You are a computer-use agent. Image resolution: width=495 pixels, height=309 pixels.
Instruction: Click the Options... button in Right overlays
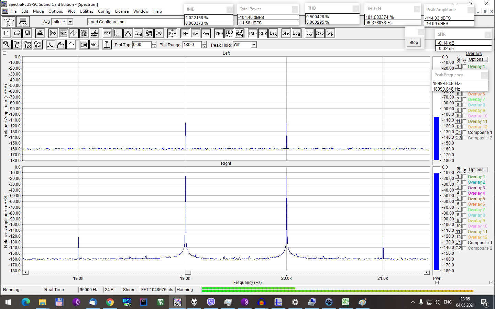point(477,170)
